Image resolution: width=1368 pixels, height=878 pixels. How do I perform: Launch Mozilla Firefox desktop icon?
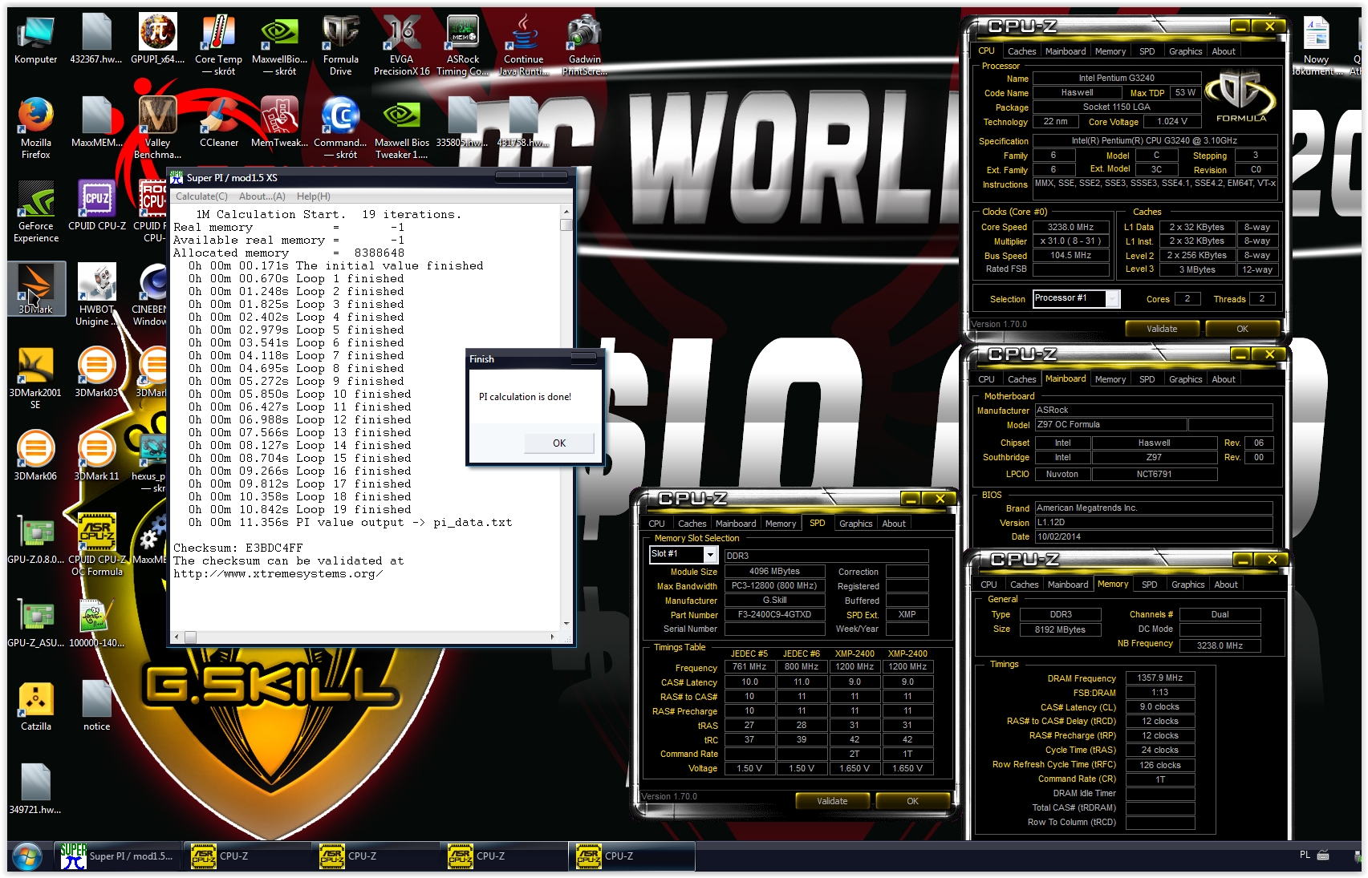point(35,128)
